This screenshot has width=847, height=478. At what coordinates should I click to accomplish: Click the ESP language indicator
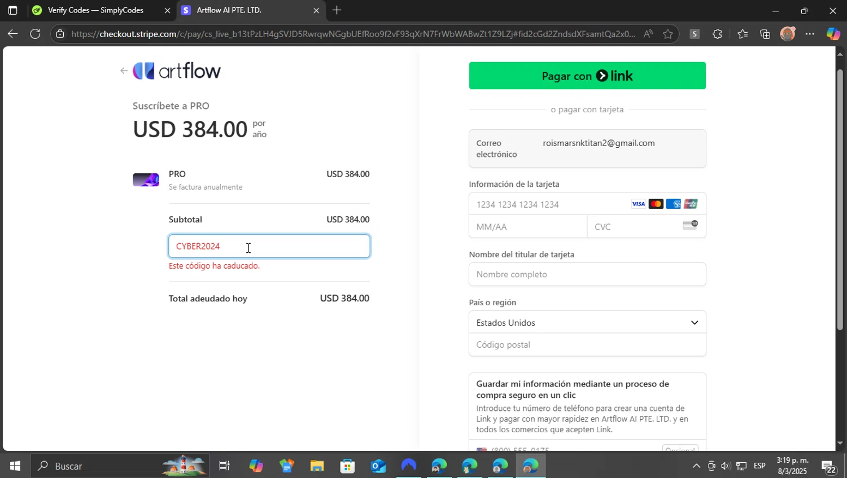pyautogui.click(x=760, y=466)
